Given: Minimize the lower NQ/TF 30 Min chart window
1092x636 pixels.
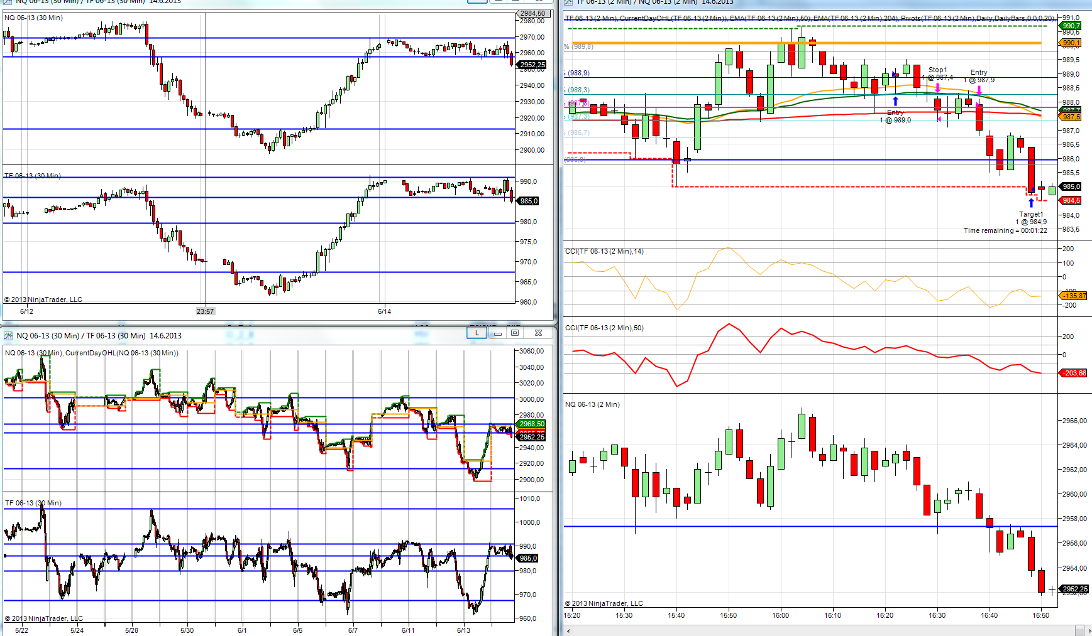Looking at the screenshot, I should coord(497,333).
